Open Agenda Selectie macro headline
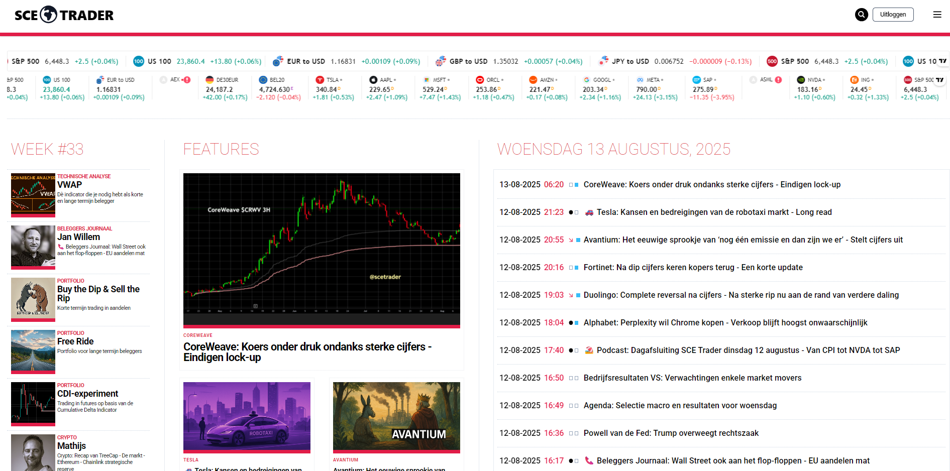This screenshot has width=950, height=471. pos(680,406)
